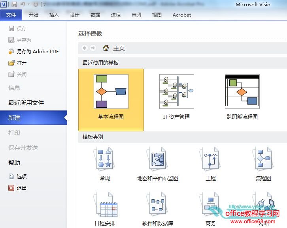Click the Visio app icon in title bar

point(4,4)
